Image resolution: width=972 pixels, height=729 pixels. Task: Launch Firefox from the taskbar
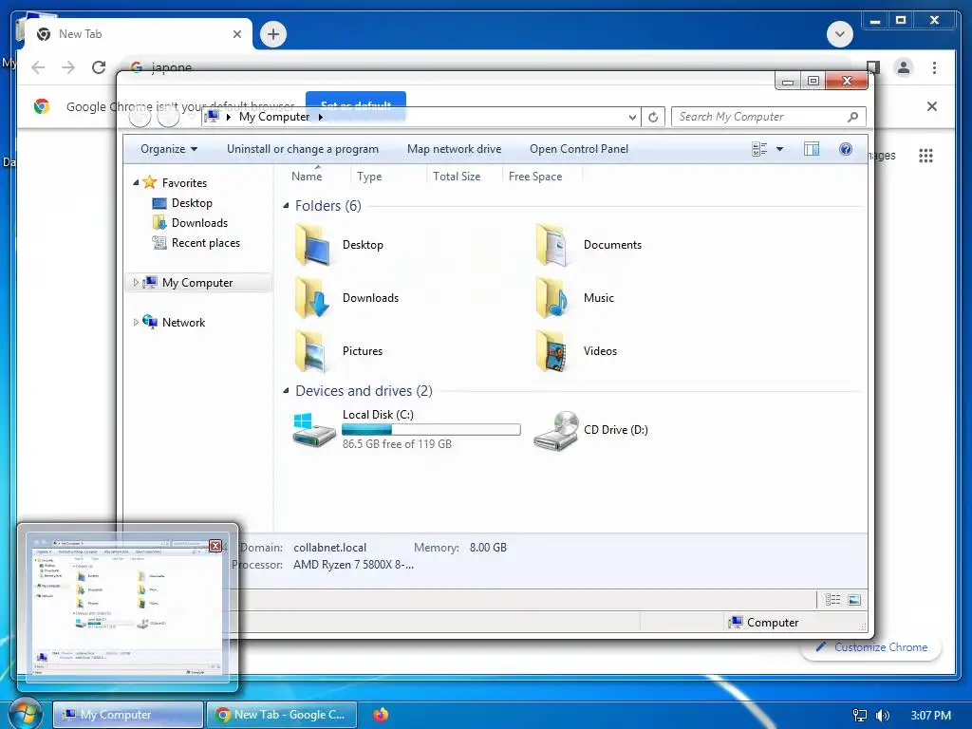point(381,715)
